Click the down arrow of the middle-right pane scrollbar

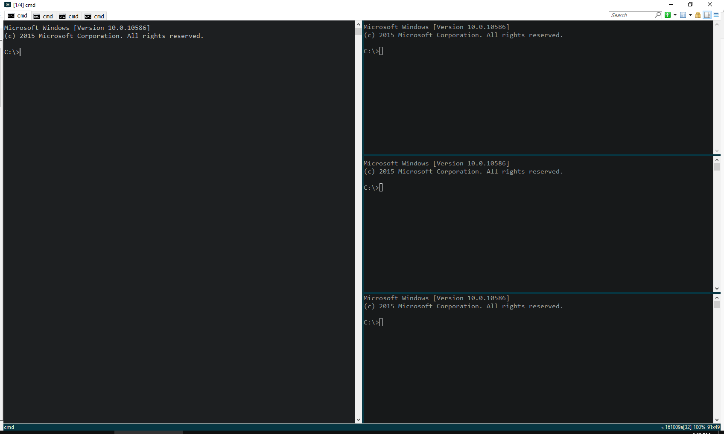coord(717,289)
